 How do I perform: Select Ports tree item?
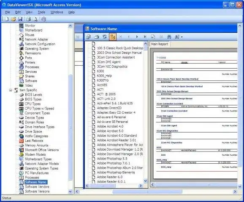point(28,58)
